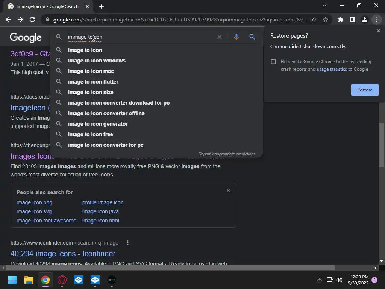Open "image icon png" related search

point(34,202)
